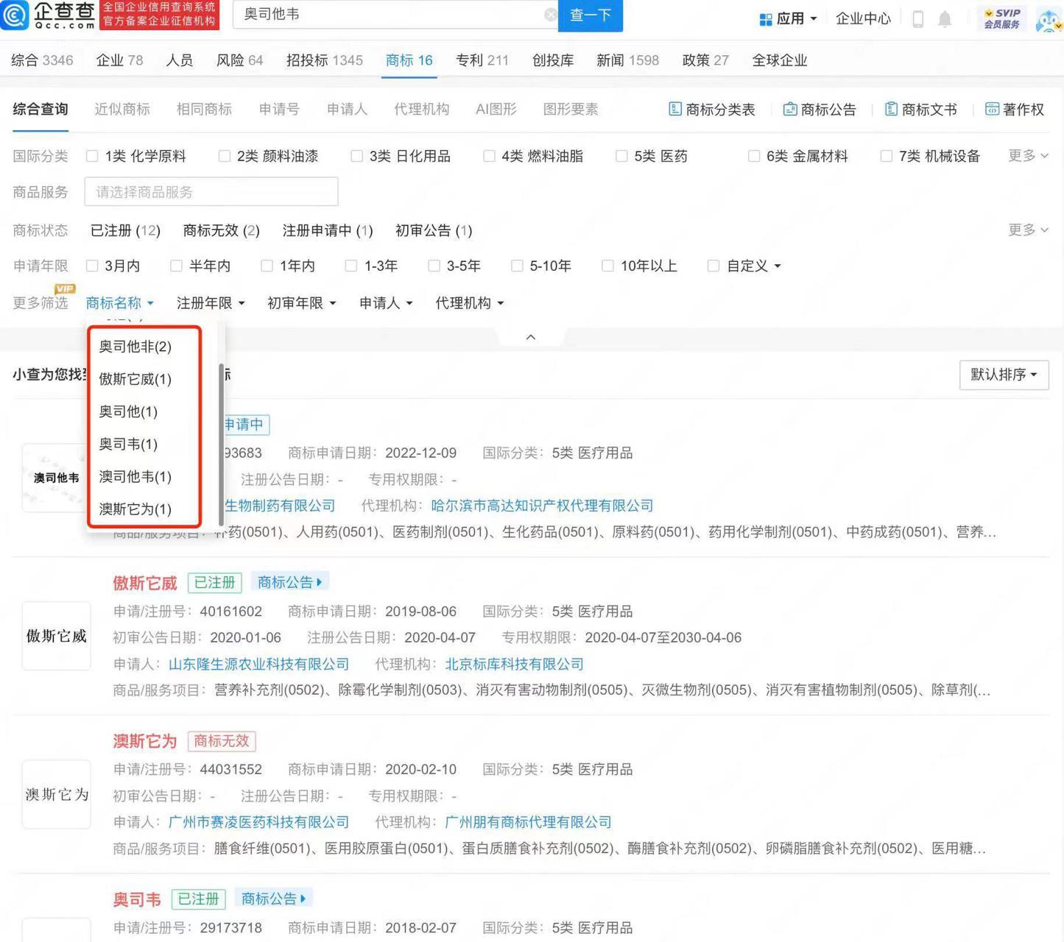Open SVIP 会员服务
Image resolution: width=1064 pixels, height=942 pixels.
1002,18
